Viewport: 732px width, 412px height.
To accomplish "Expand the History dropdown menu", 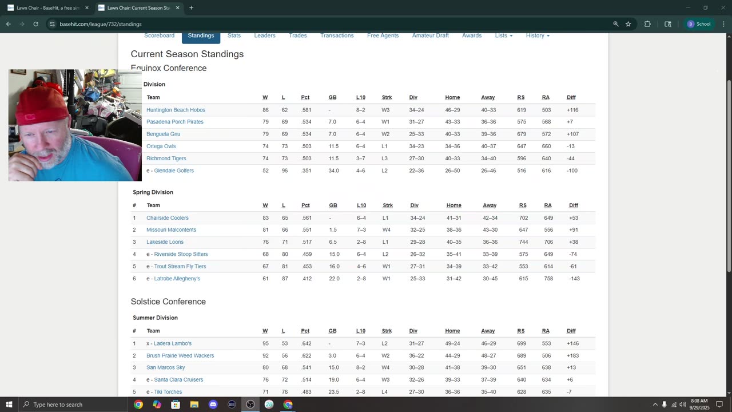I will coord(538,35).
